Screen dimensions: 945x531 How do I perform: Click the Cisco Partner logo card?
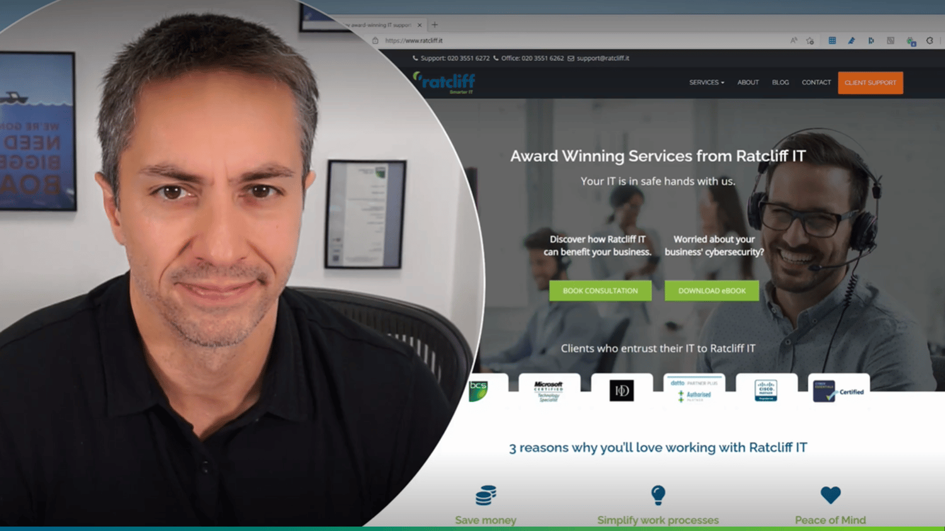click(766, 390)
